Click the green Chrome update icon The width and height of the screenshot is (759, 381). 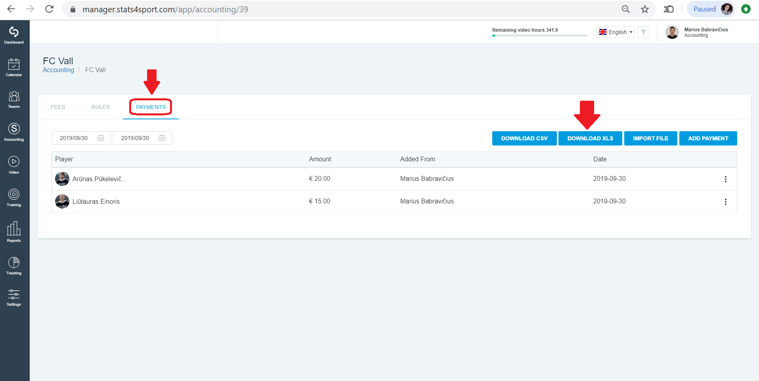tap(746, 9)
